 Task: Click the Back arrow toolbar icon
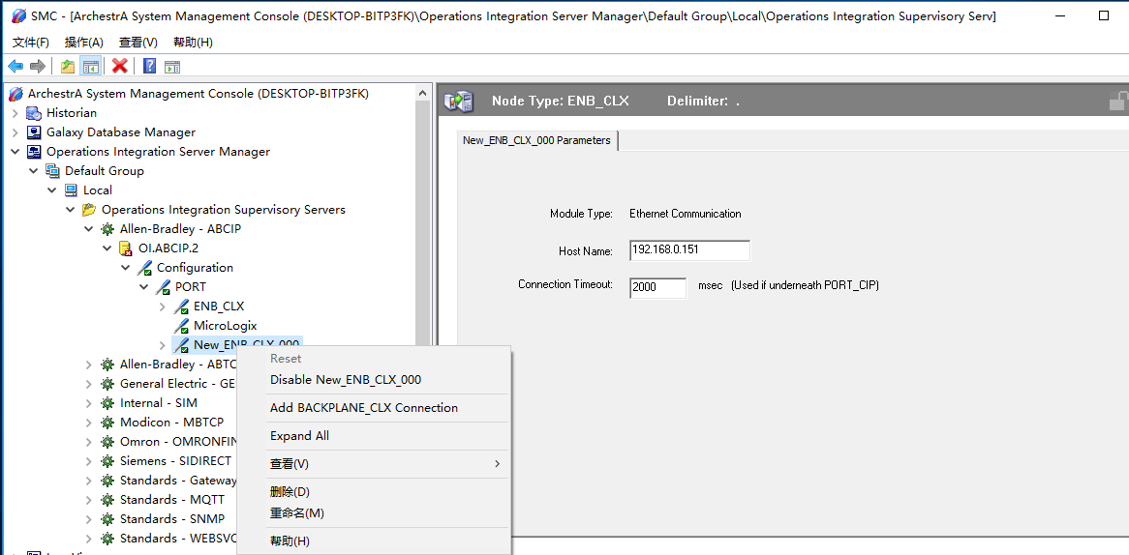(x=15, y=66)
